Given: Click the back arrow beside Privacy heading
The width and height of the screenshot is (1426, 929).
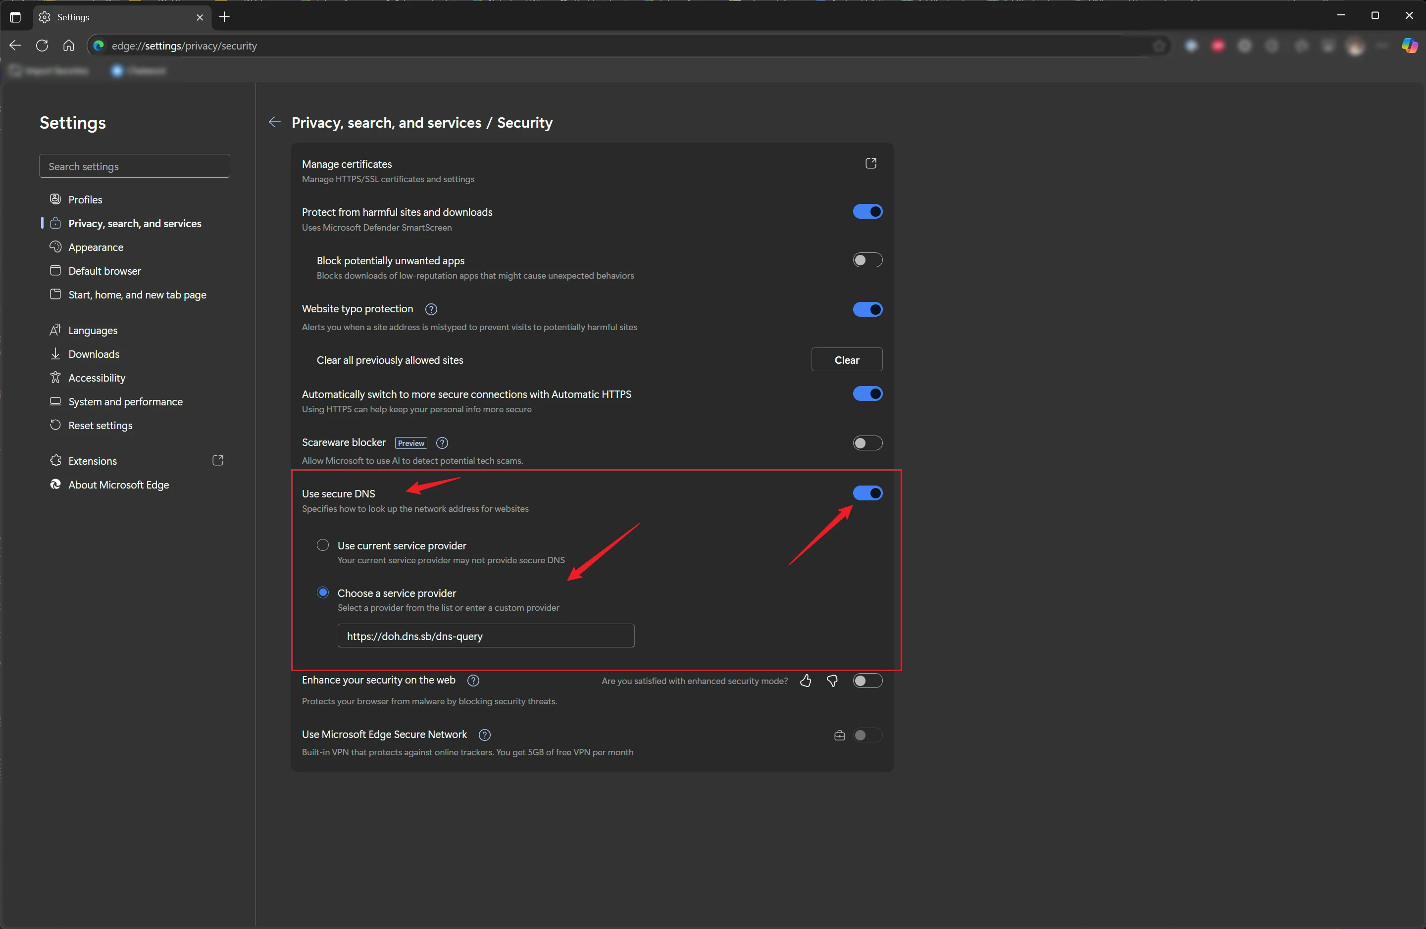Looking at the screenshot, I should [x=274, y=122].
